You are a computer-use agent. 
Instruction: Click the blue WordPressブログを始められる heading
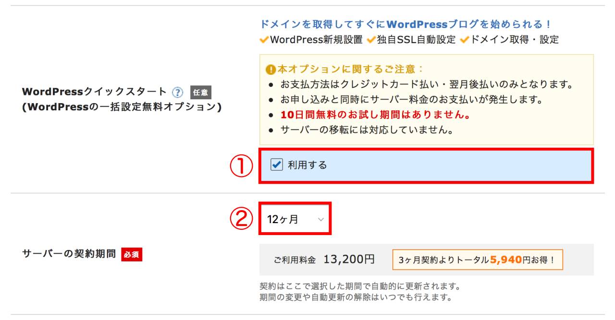coord(405,24)
